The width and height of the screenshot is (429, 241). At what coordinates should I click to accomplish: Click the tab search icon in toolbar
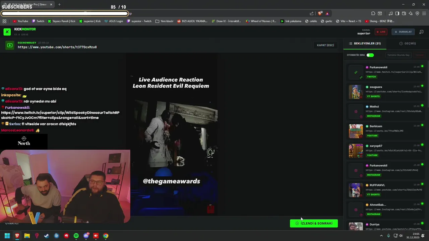point(380,13)
